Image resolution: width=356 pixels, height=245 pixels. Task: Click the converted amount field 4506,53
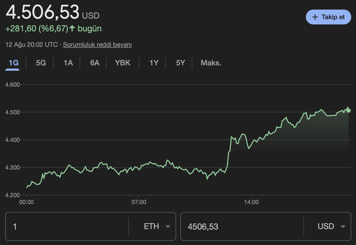[242, 226]
